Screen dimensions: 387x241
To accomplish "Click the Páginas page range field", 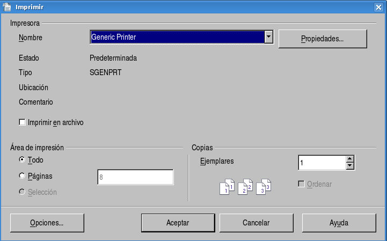I will [135, 178].
